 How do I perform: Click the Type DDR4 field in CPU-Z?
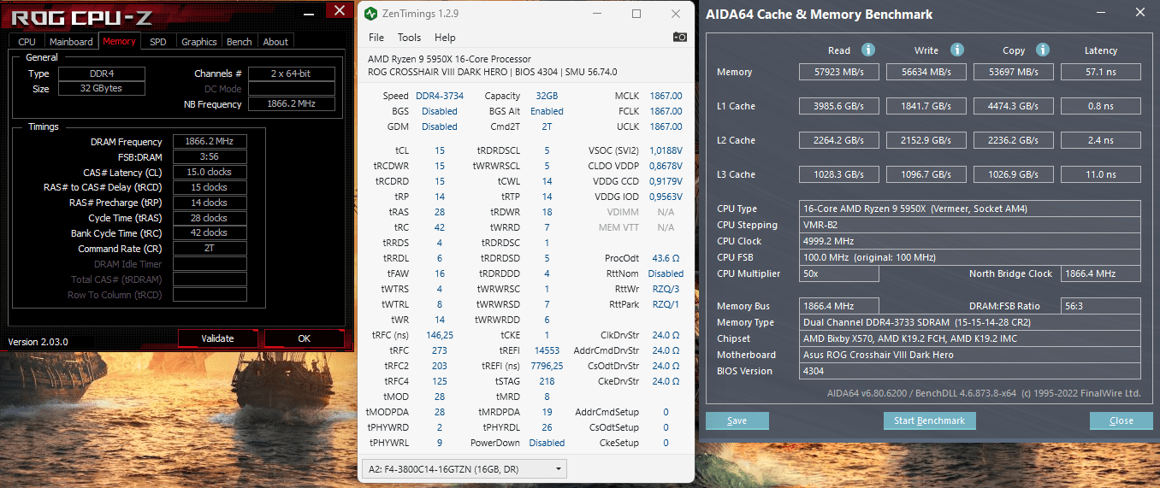(101, 73)
